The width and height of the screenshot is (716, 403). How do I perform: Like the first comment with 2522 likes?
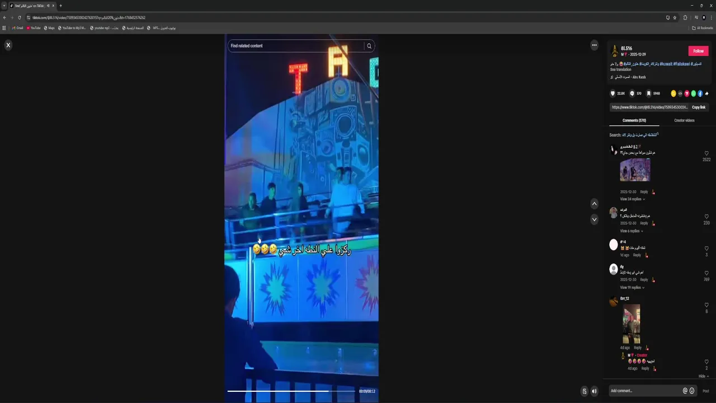pyautogui.click(x=706, y=153)
